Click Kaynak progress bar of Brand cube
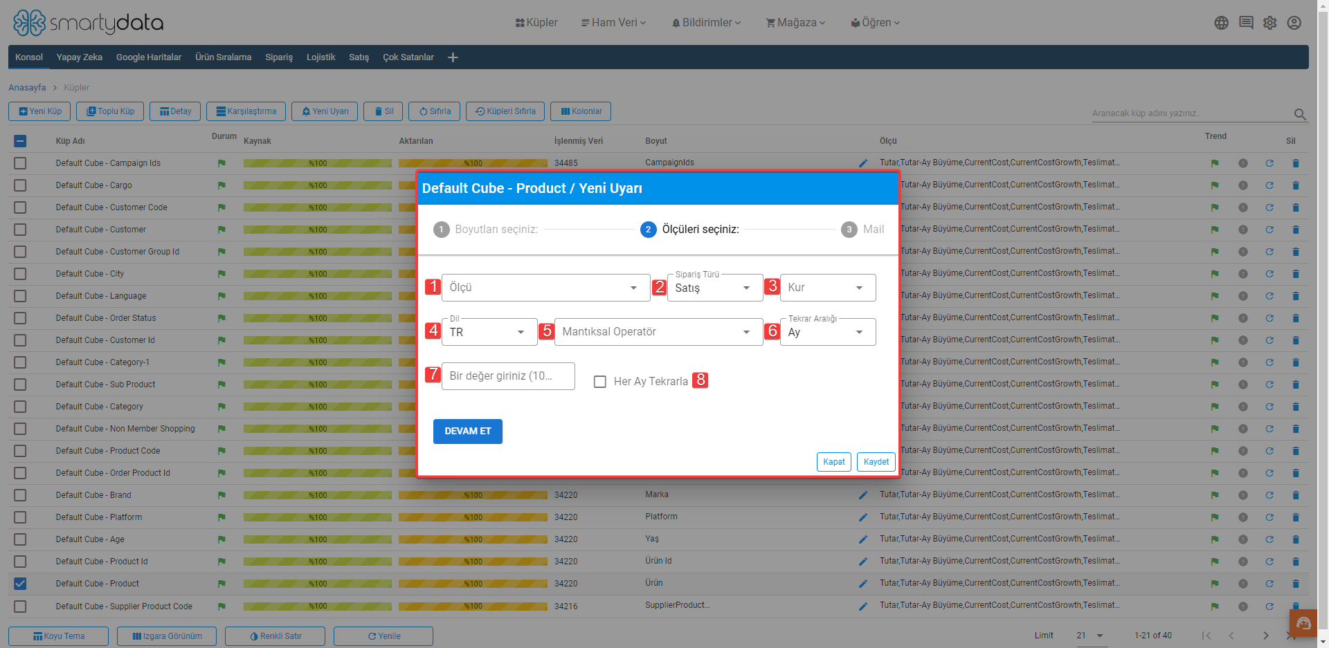This screenshot has width=1329, height=648. pyautogui.click(x=318, y=495)
